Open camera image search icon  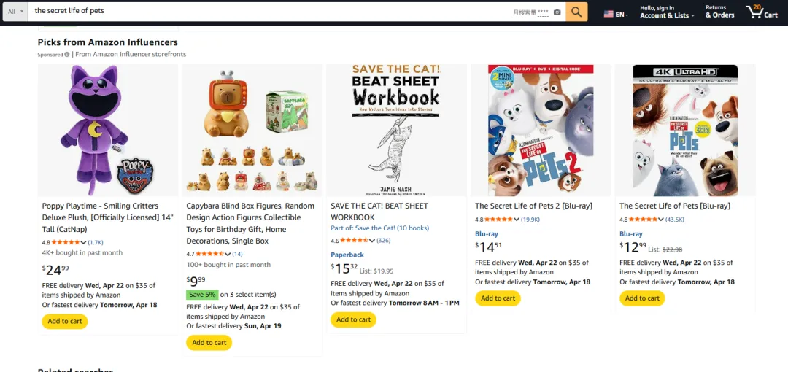(557, 12)
